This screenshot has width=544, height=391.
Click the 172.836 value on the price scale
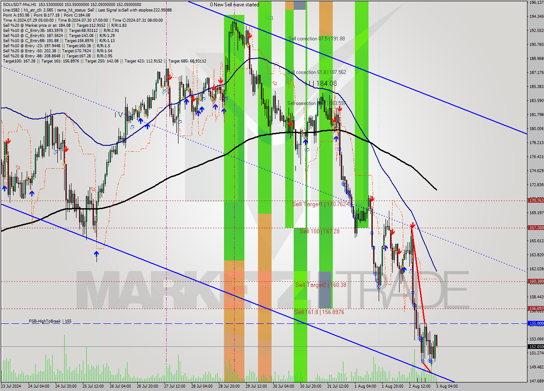pyautogui.click(x=536, y=185)
